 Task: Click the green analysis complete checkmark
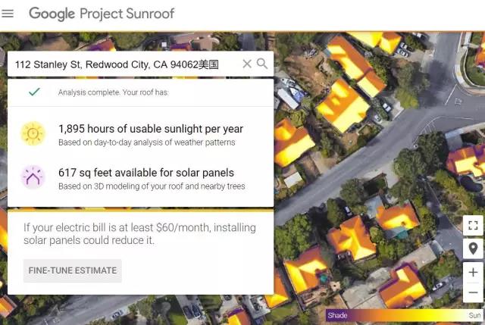click(x=33, y=92)
